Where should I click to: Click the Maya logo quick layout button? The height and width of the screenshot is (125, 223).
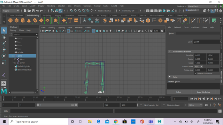[4, 91]
